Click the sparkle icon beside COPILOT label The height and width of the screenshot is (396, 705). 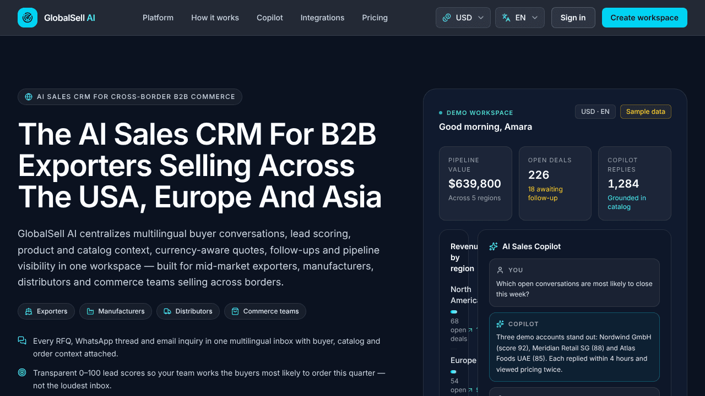500,324
